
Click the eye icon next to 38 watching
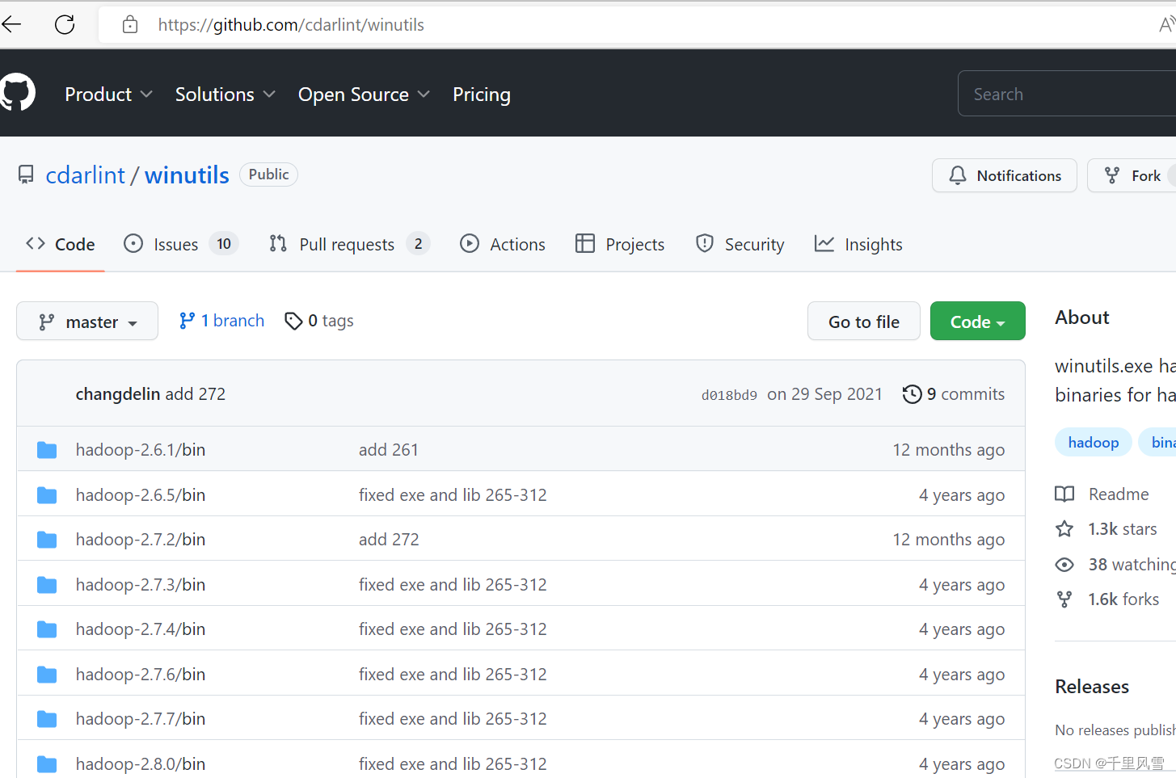[x=1064, y=565]
